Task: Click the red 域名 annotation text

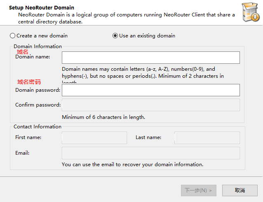Action: (23, 52)
